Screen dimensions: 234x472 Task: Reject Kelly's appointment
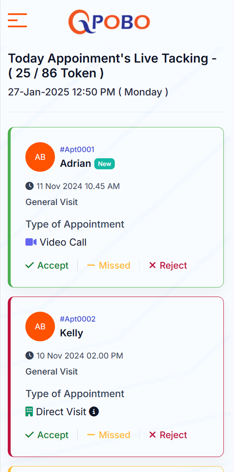click(x=168, y=435)
